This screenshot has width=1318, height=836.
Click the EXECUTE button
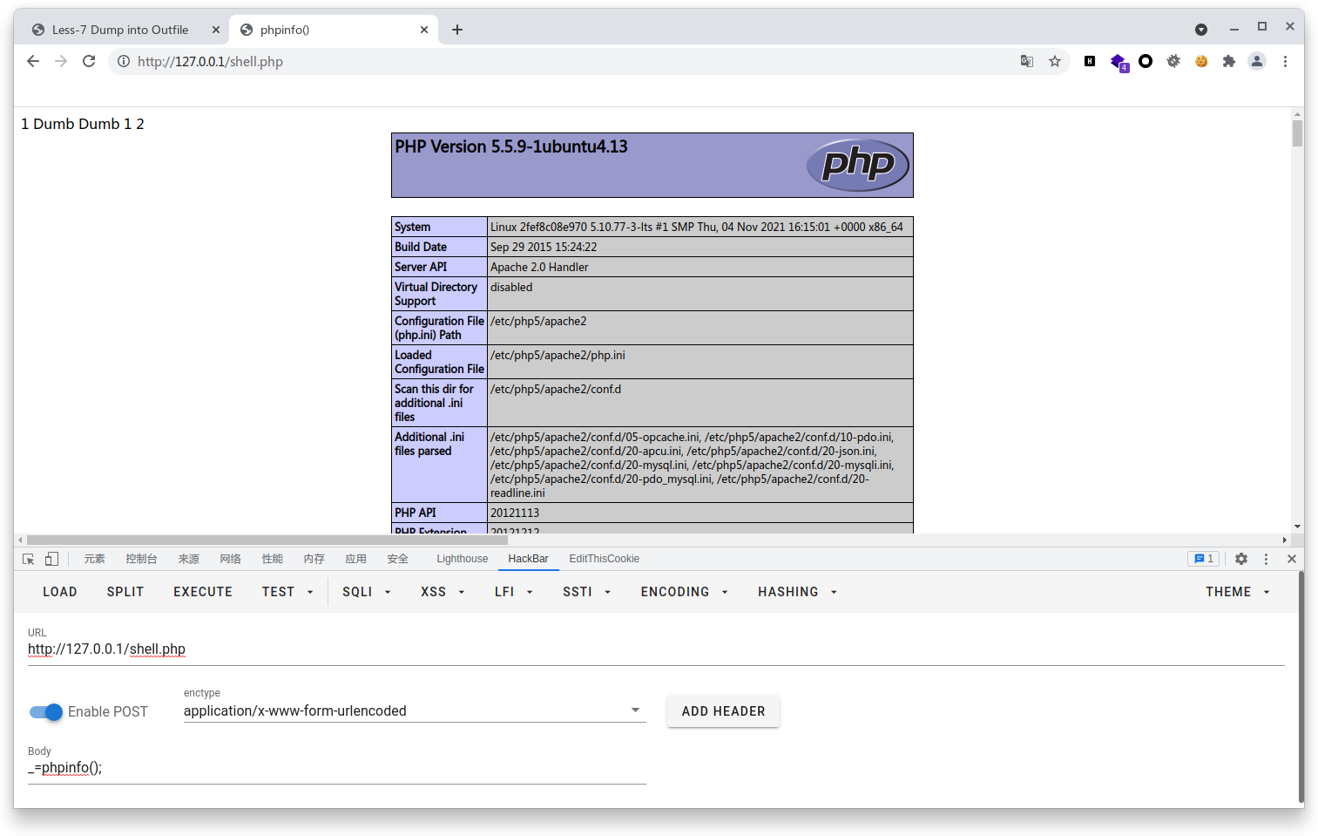coord(203,592)
